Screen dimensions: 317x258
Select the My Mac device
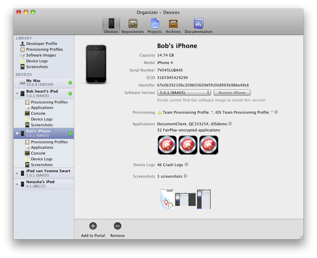coord(44,83)
